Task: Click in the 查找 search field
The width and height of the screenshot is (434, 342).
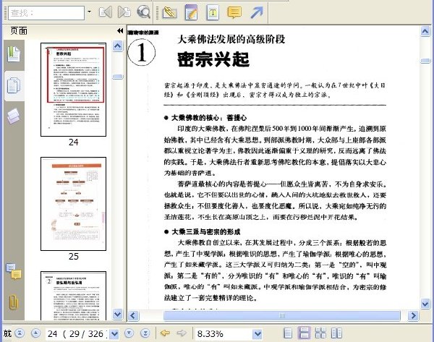Action: click(46, 13)
